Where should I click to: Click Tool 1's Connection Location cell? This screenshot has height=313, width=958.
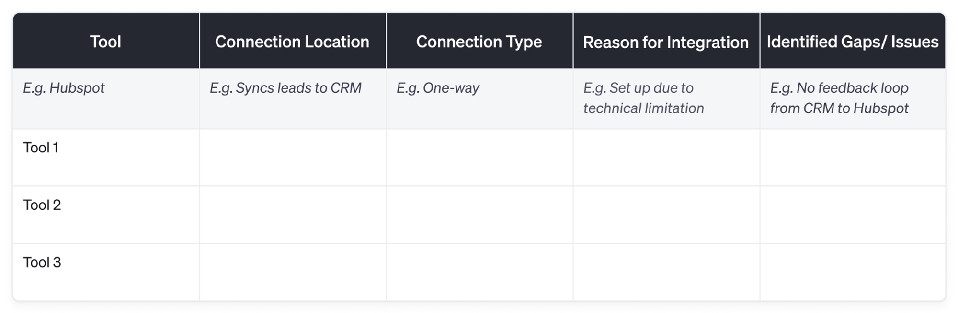coord(292,157)
